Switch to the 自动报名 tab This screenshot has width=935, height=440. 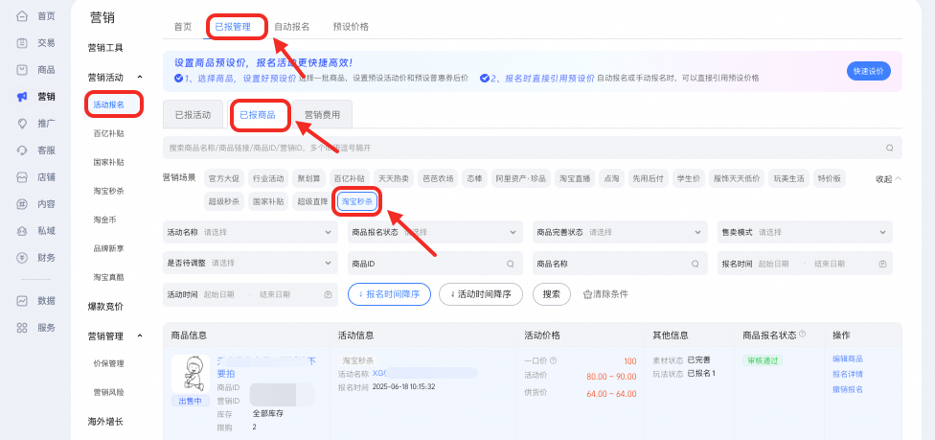pyautogui.click(x=291, y=27)
